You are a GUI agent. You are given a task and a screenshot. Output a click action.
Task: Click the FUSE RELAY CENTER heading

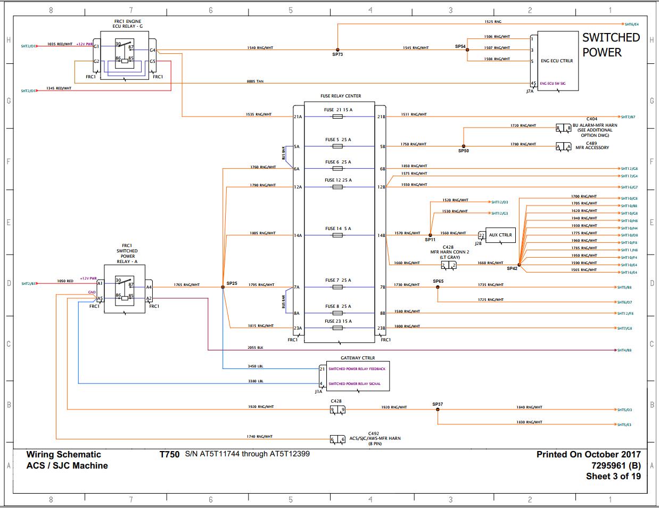coord(341,96)
